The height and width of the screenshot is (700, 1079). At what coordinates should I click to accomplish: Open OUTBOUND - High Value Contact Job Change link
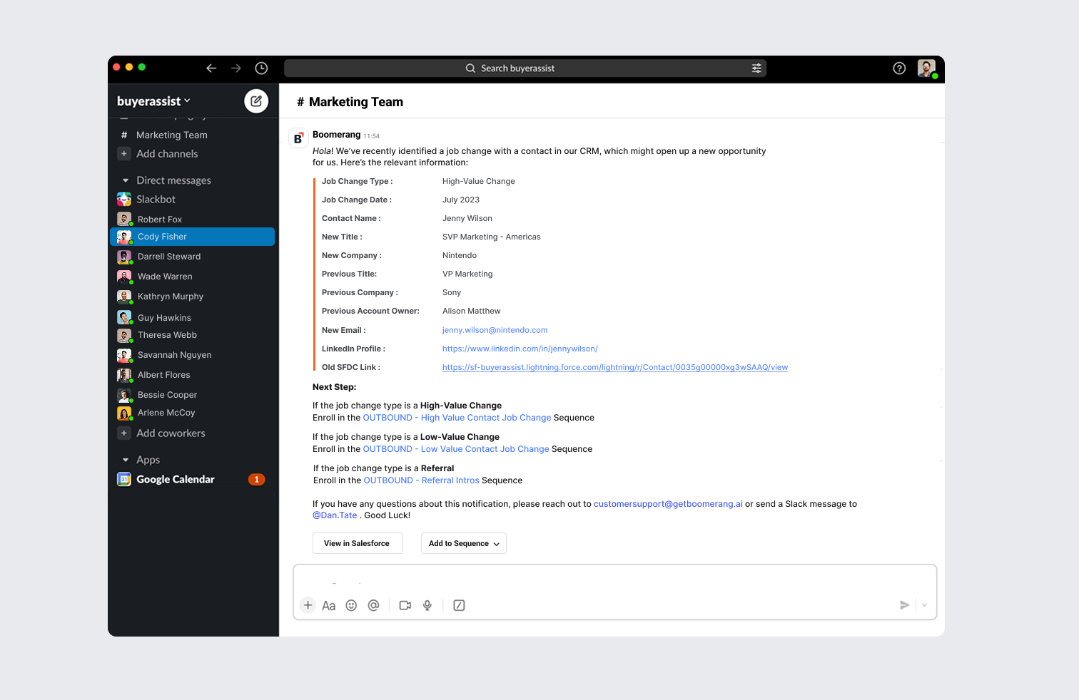457,418
